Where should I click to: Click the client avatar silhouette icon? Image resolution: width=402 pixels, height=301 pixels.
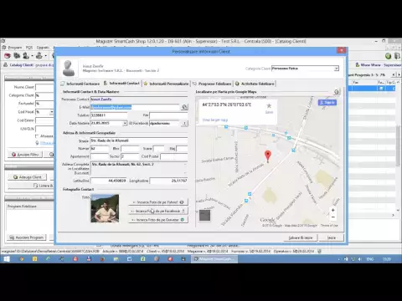point(69,68)
